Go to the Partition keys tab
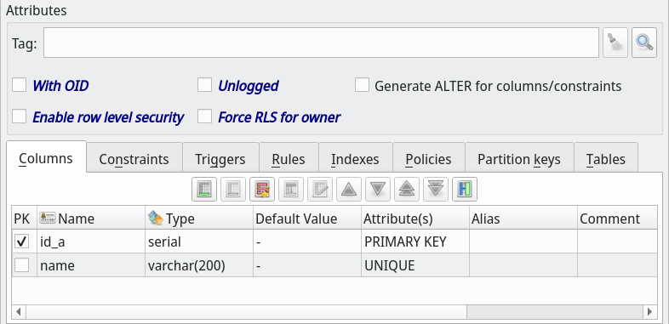Screen dimensions: 669x324 point(519,158)
